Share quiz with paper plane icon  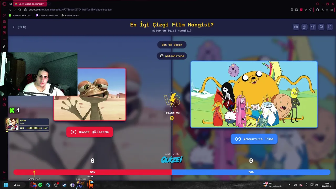point(313,27)
